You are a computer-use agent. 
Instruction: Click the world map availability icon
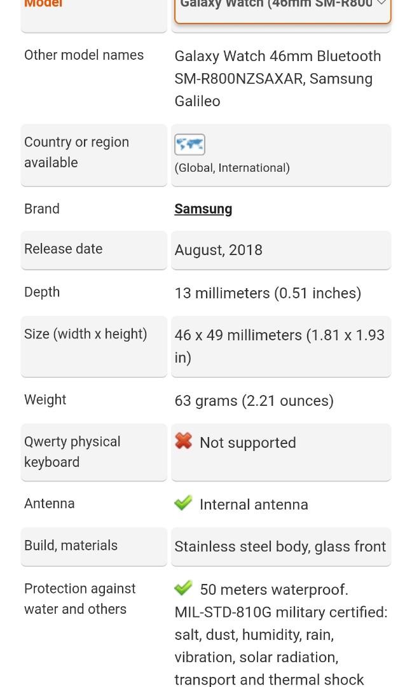[189, 144]
